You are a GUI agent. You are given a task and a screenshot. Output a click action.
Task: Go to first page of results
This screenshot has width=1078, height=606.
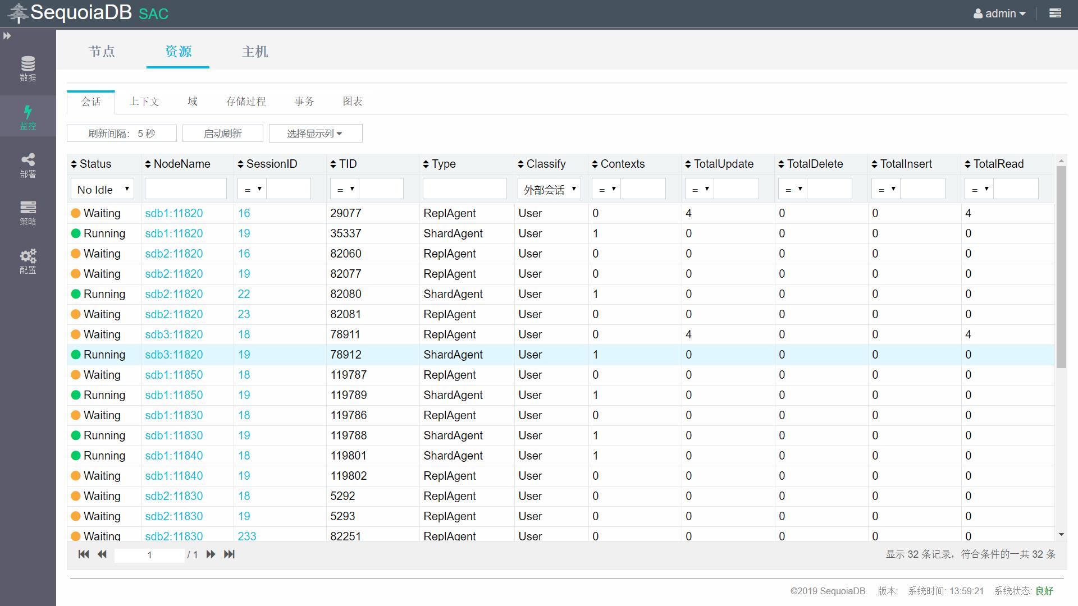click(x=84, y=554)
